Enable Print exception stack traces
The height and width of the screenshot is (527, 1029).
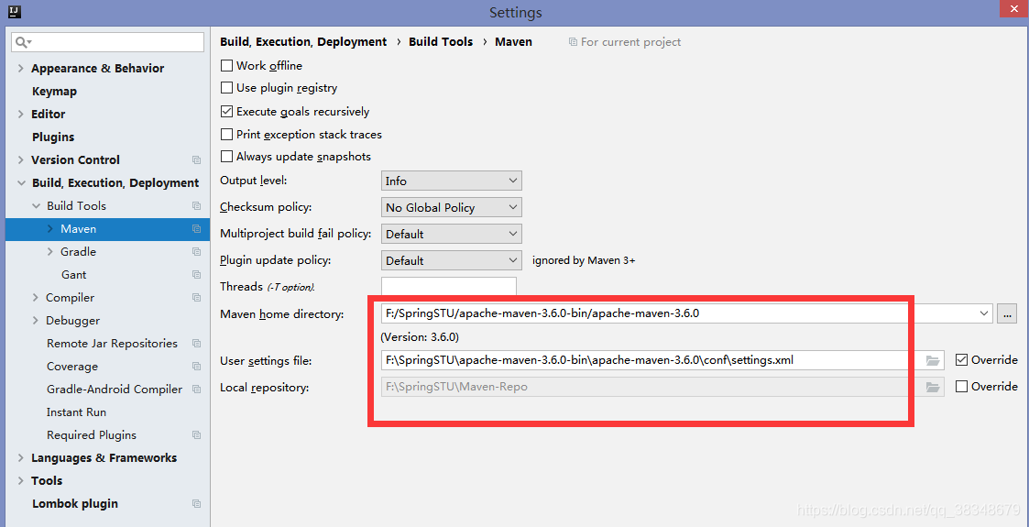click(x=226, y=135)
